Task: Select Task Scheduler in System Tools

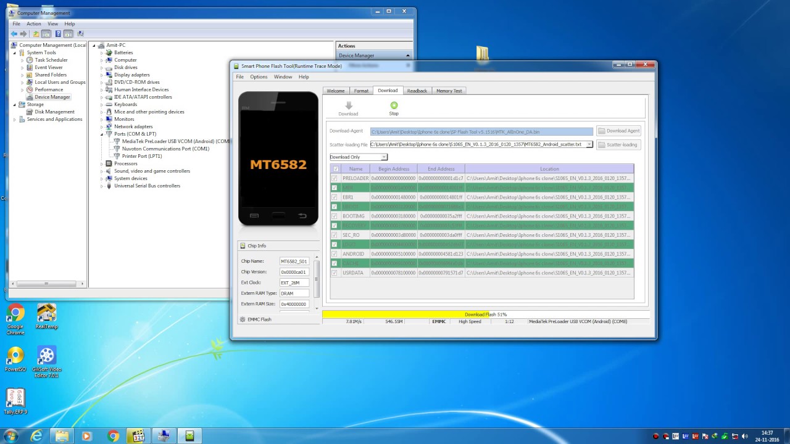Action: click(51, 60)
